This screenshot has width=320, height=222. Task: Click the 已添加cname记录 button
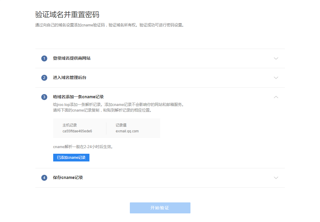[71, 158]
